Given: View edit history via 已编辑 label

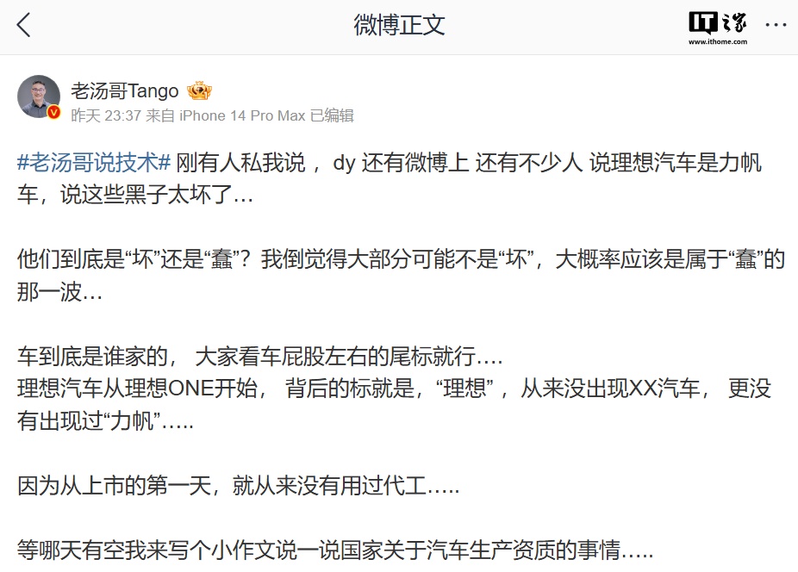Looking at the screenshot, I should 332,115.
